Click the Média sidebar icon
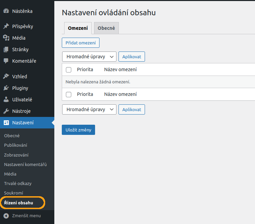This screenshot has width=255, height=224. coord(6,38)
